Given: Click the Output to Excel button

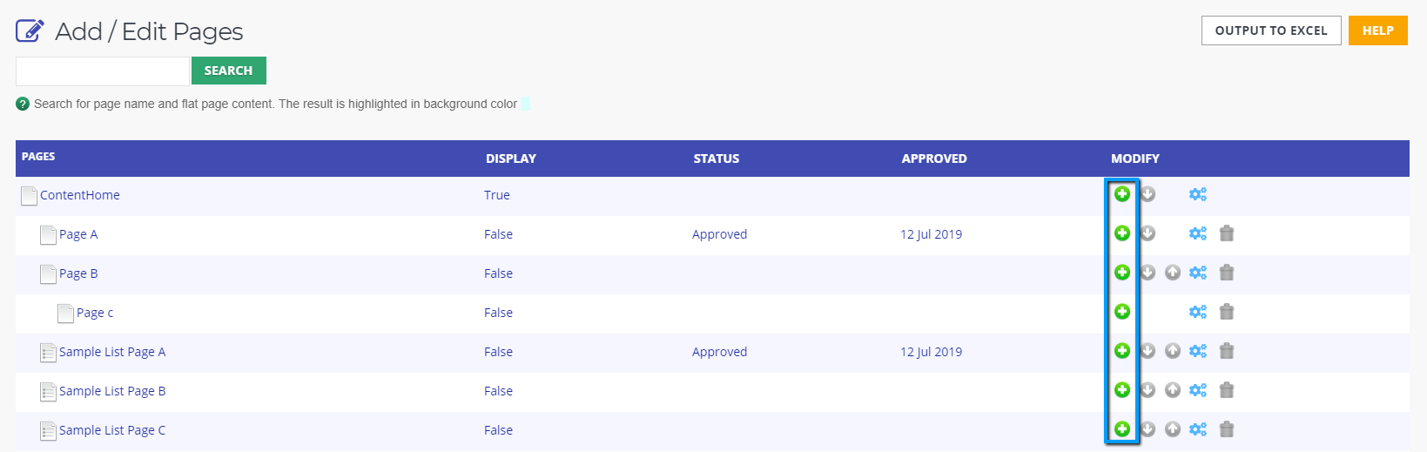Looking at the screenshot, I should click(x=1270, y=30).
